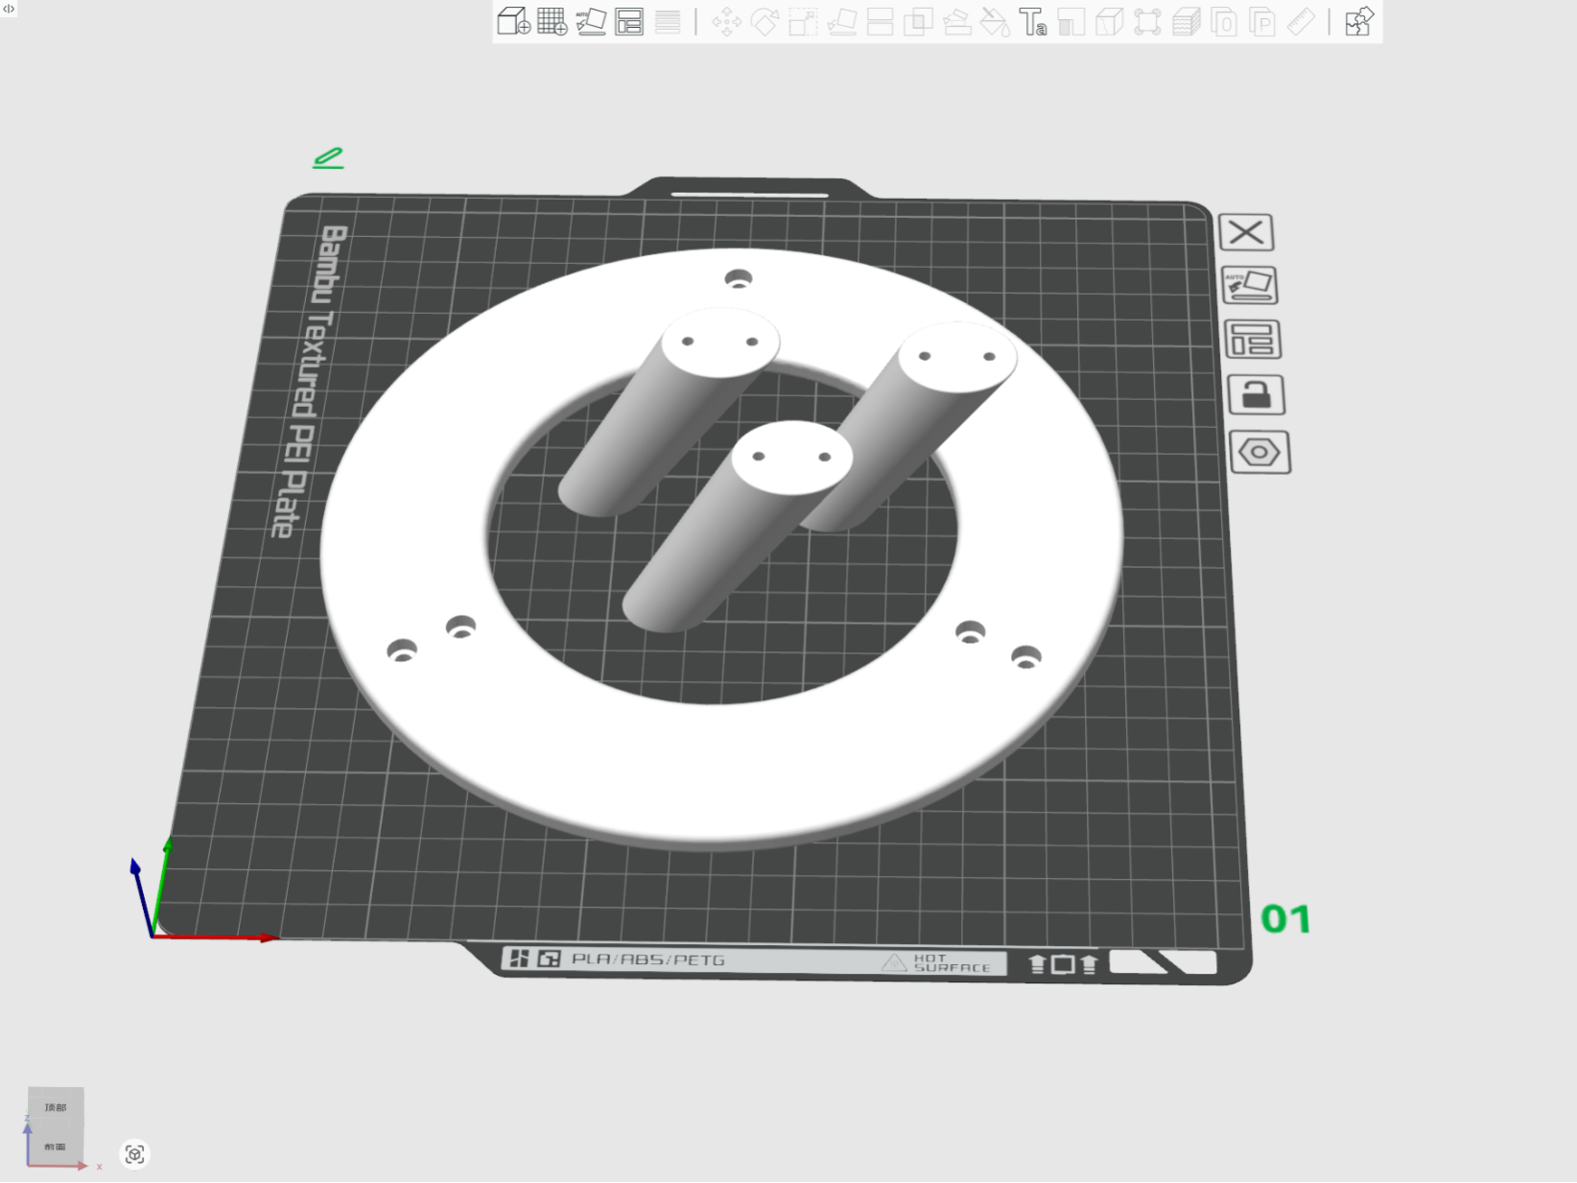1577x1183 pixels.
Task: Open the Text tool
Action: 1033,21
